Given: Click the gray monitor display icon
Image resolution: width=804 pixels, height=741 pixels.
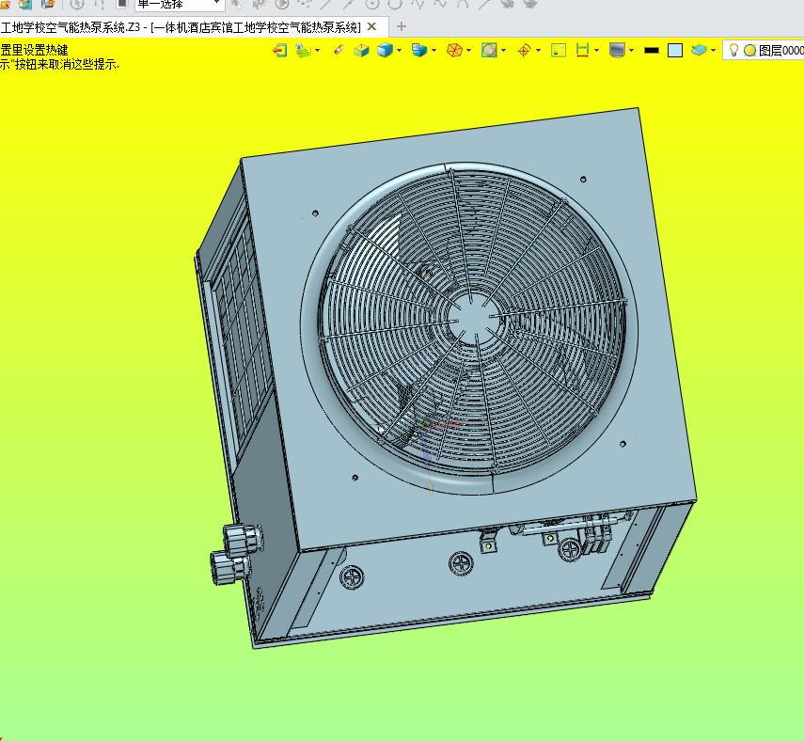Looking at the screenshot, I should pos(618,50).
